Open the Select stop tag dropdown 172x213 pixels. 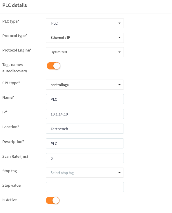coord(85,173)
